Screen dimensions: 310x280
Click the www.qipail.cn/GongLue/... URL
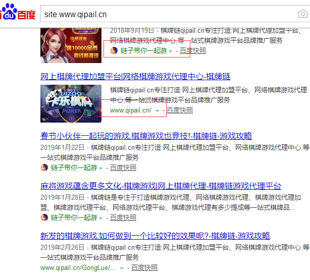pos(78,268)
